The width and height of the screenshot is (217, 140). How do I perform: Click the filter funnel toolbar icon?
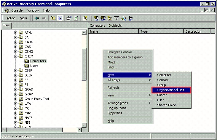(117, 18)
